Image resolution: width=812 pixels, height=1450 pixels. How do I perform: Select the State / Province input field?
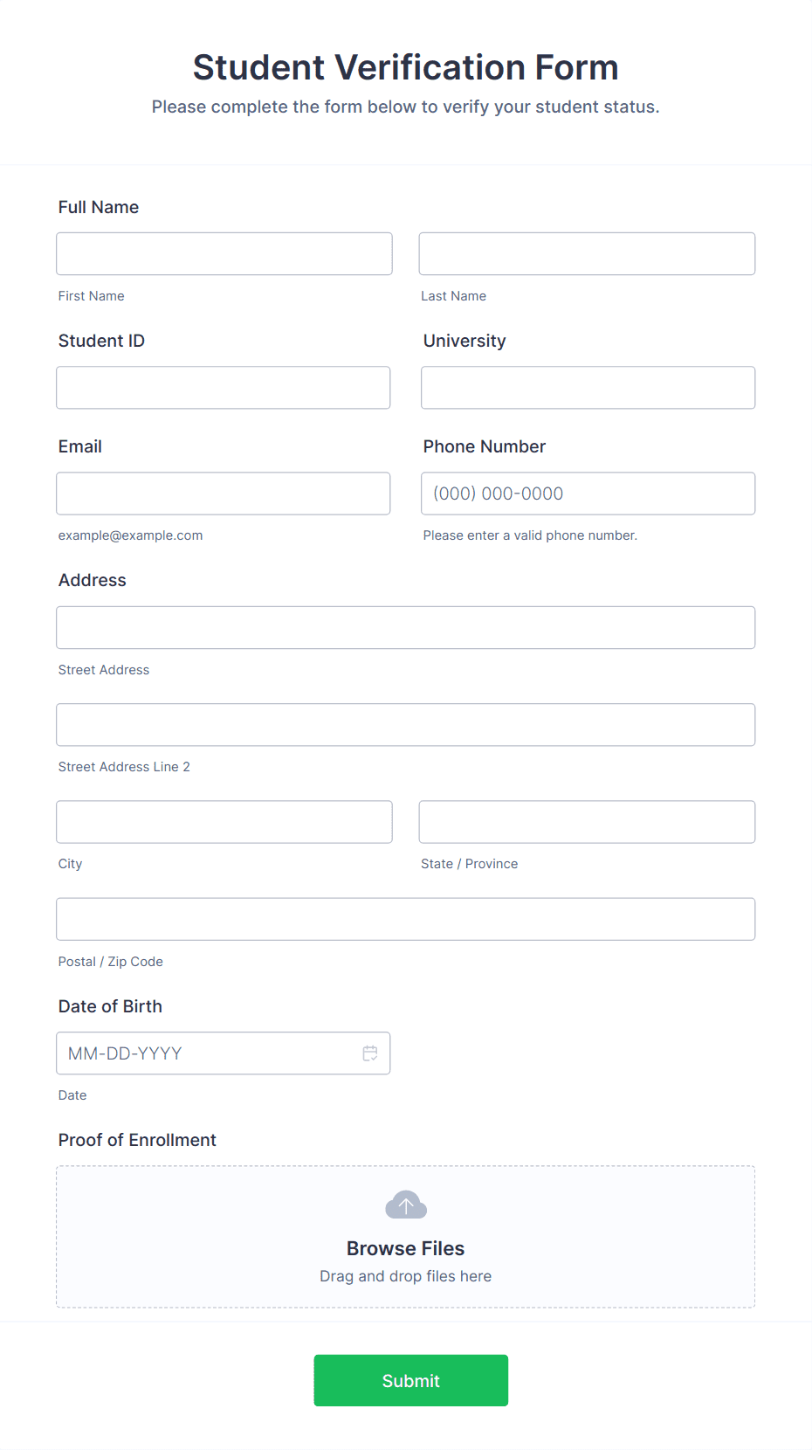pyautogui.click(x=587, y=821)
